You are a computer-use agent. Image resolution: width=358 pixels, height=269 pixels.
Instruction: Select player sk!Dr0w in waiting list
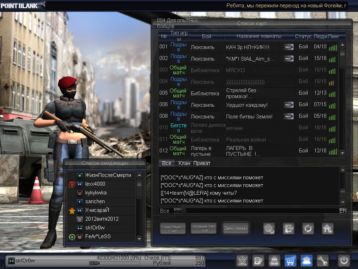[x=101, y=228]
